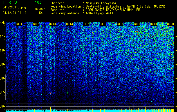Click the tallest yellow spike in the bottom graph
Image resolution: width=177 pixels, height=112 pixels.
point(130,108)
